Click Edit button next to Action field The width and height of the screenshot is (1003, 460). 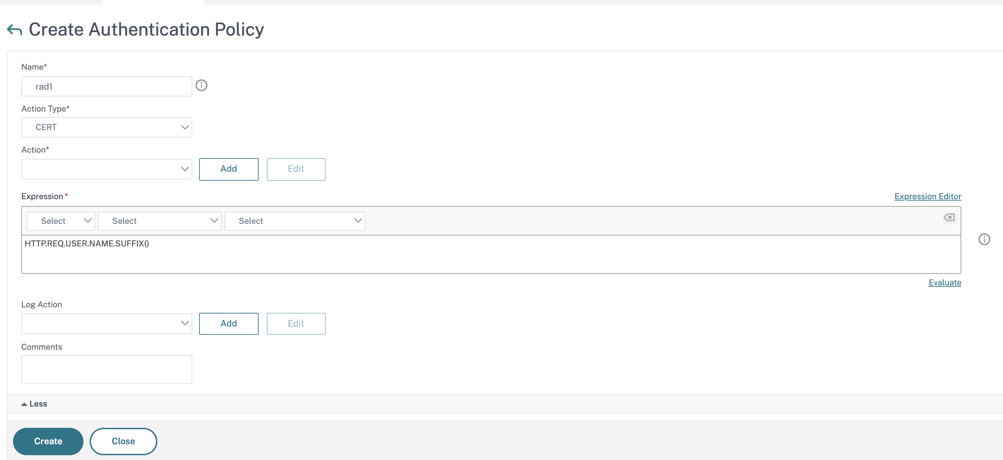[x=296, y=169]
